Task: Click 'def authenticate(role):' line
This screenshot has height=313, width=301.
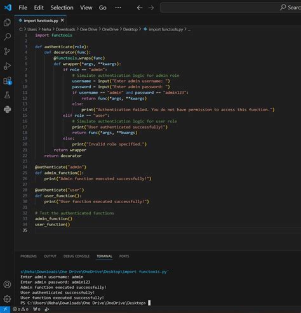Action: [x=62, y=46]
